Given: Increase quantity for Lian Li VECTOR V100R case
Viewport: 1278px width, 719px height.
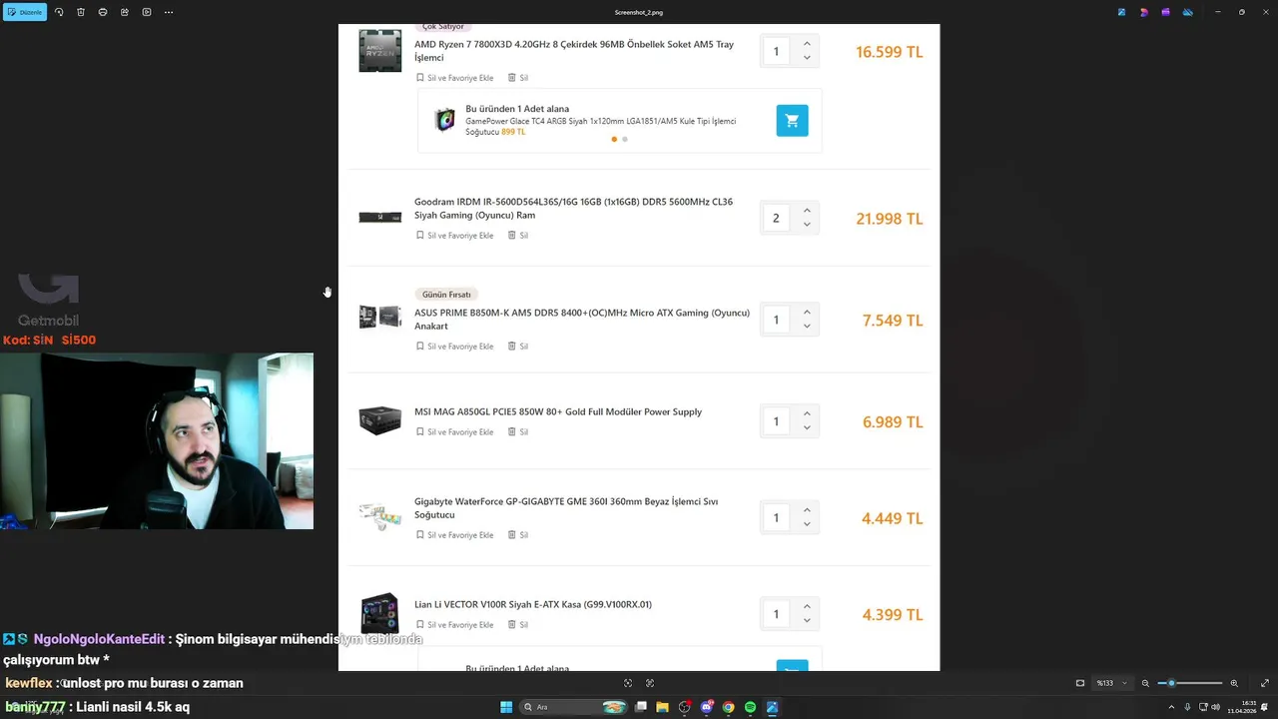Looking at the screenshot, I should pyautogui.click(x=807, y=607).
